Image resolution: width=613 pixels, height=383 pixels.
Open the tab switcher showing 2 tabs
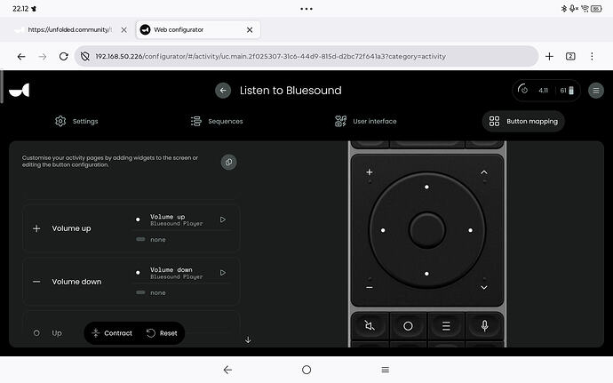tap(570, 56)
